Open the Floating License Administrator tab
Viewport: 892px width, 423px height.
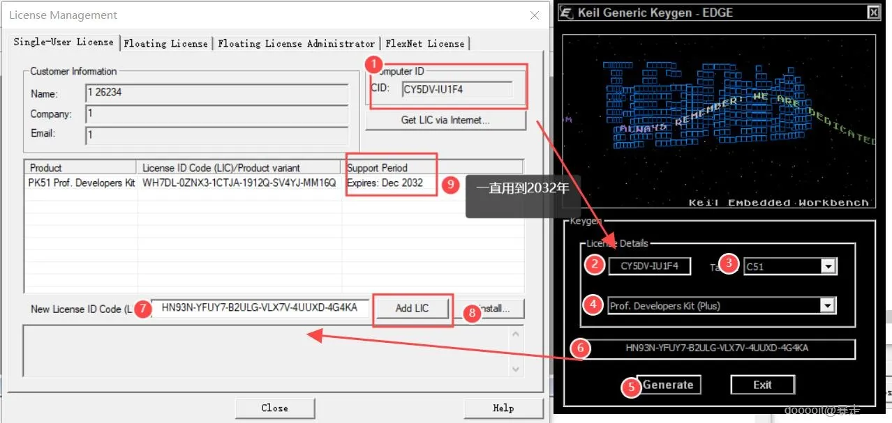[296, 43]
